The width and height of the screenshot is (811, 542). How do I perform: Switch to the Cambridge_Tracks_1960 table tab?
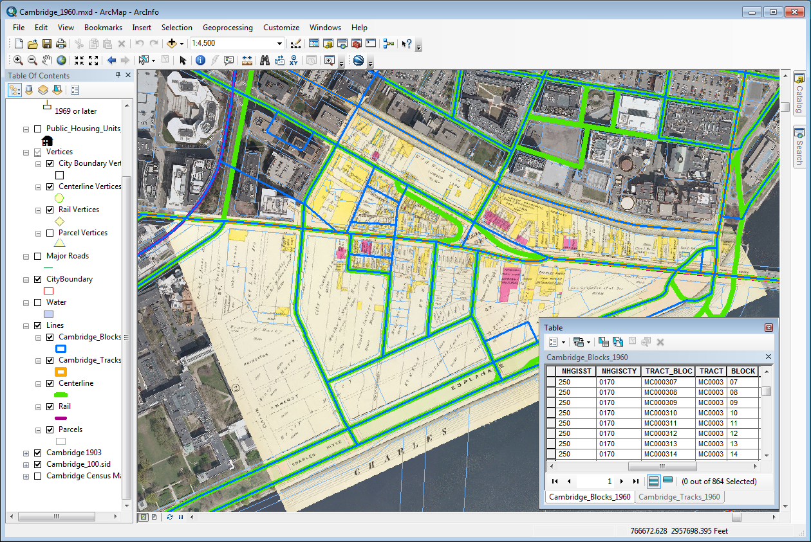(x=679, y=497)
